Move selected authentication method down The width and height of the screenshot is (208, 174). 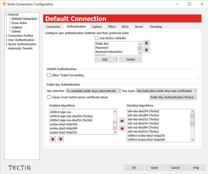click(x=146, y=50)
